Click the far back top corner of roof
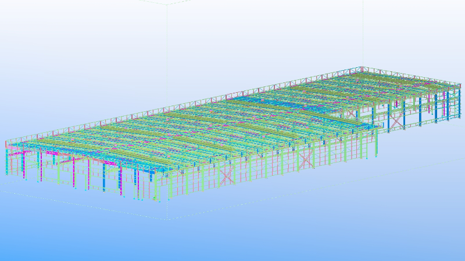Image resolution: width=465 pixels, height=261 pixels. click(363, 68)
